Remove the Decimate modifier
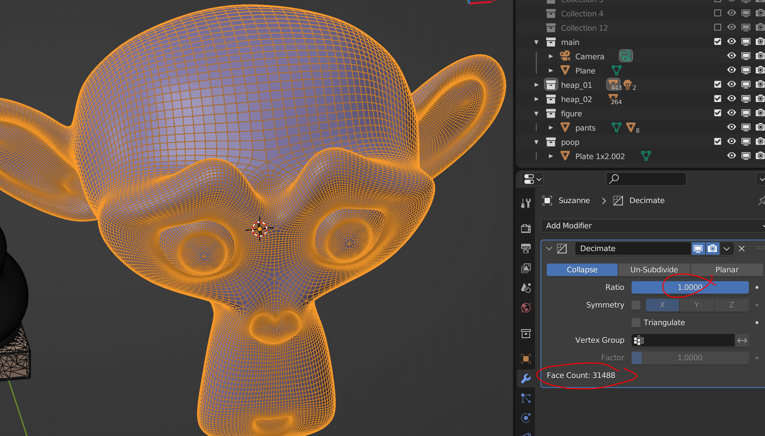Screen dimensions: 765x436 (x=742, y=249)
